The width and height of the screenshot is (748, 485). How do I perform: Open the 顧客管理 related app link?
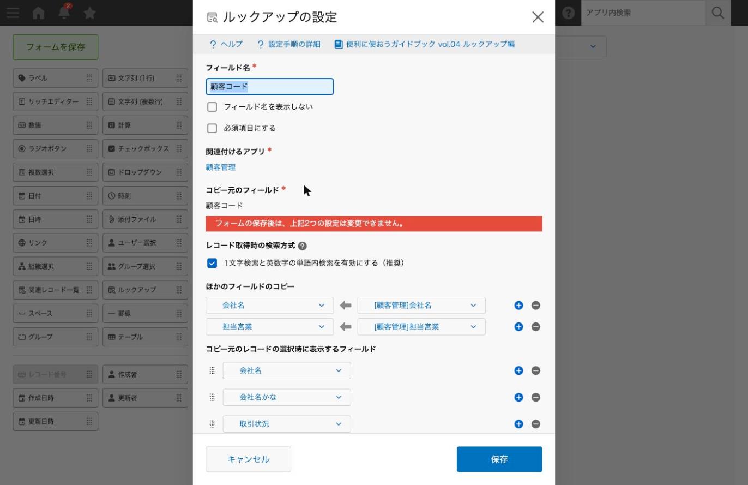point(221,167)
